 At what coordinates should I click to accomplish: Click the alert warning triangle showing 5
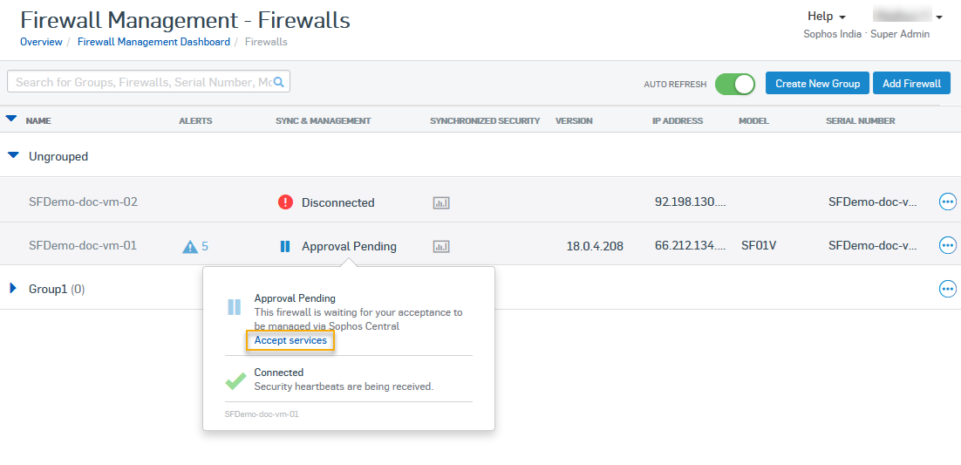(190, 247)
